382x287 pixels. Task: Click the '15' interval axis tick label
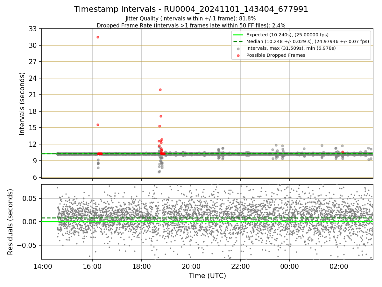33,128
